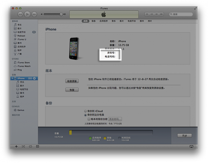
Task: Click the repeat icon at bottom left
Action: click(30, 146)
